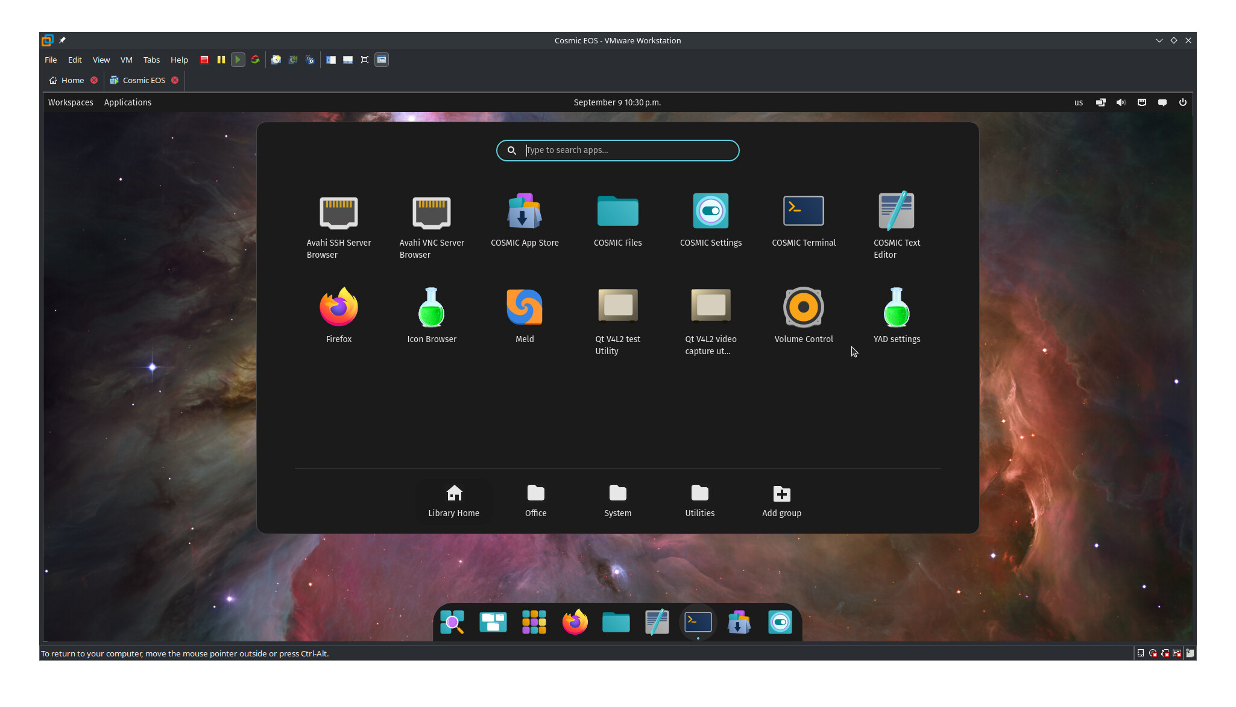Open VMware Help menu
The height and width of the screenshot is (707, 1236).
point(179,60)
